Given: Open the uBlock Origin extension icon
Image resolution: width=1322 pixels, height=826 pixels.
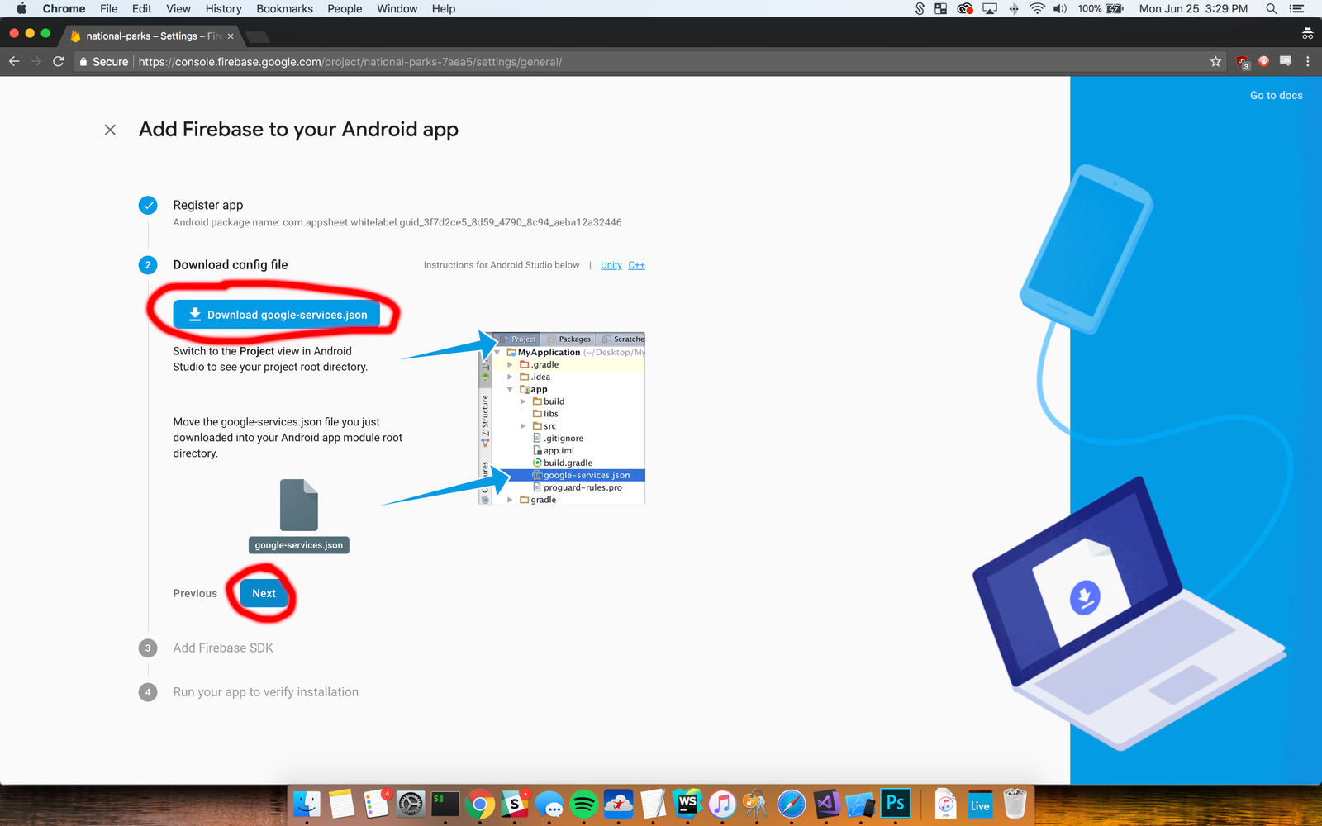Looking at the screenshot, I should point(1242,62).
